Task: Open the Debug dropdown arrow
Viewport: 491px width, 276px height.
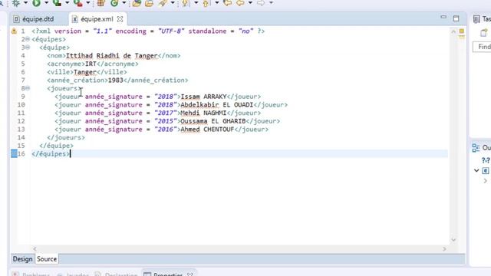Action: (x=25, y=3)
